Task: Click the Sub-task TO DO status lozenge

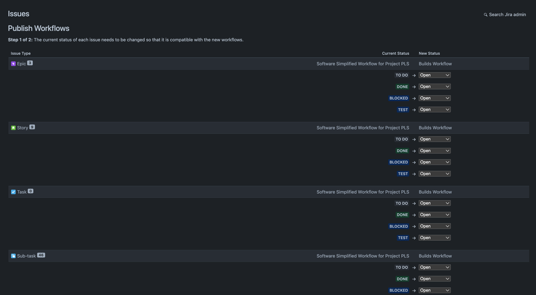Action: pyautogui.click(x=402, y=267)
